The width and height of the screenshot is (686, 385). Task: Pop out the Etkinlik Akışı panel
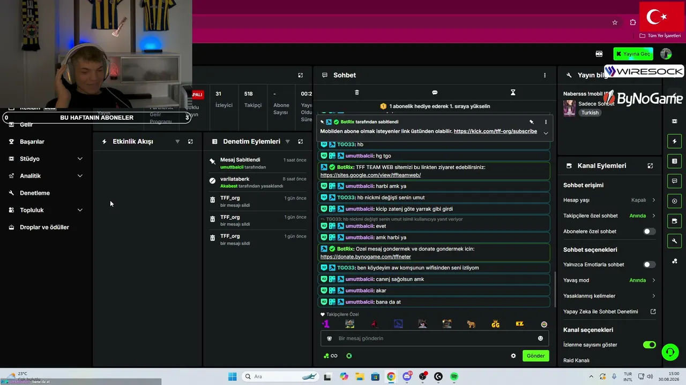pyautogui.click(x=190, y=142)
